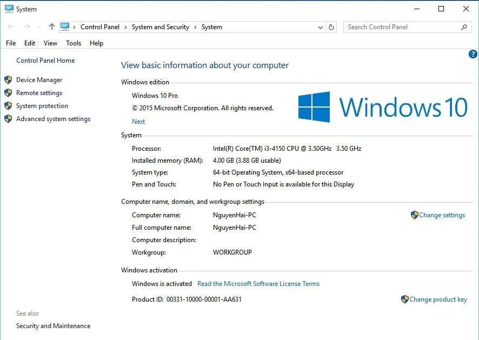The height and width of the screenshot is (340, 479).
Task: Click shield icon beside Advanced system settings
Action: coord(8,119)
